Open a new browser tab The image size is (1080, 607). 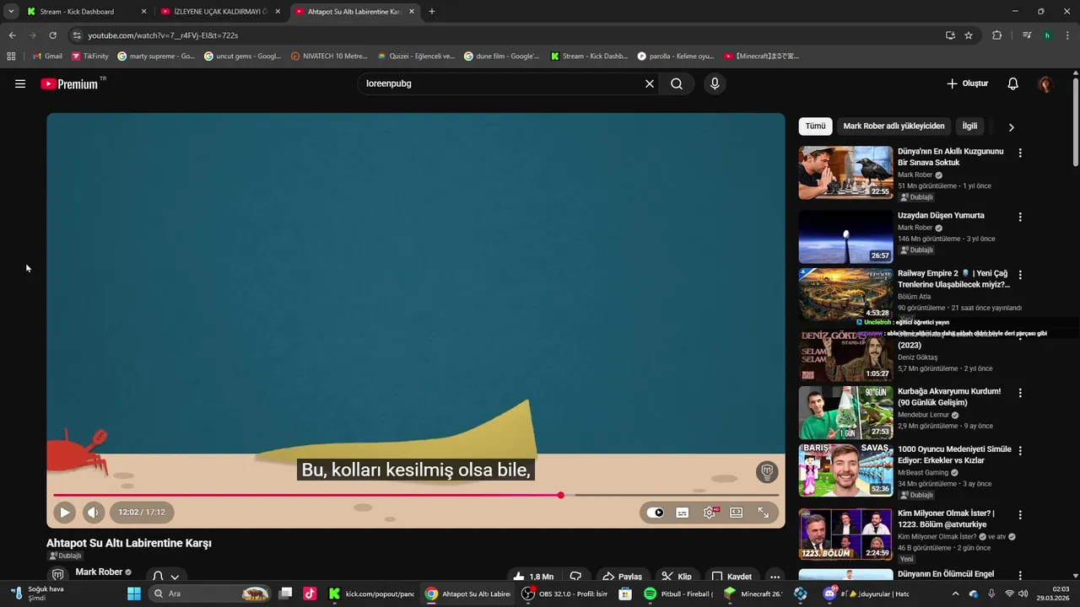[432, 12]
